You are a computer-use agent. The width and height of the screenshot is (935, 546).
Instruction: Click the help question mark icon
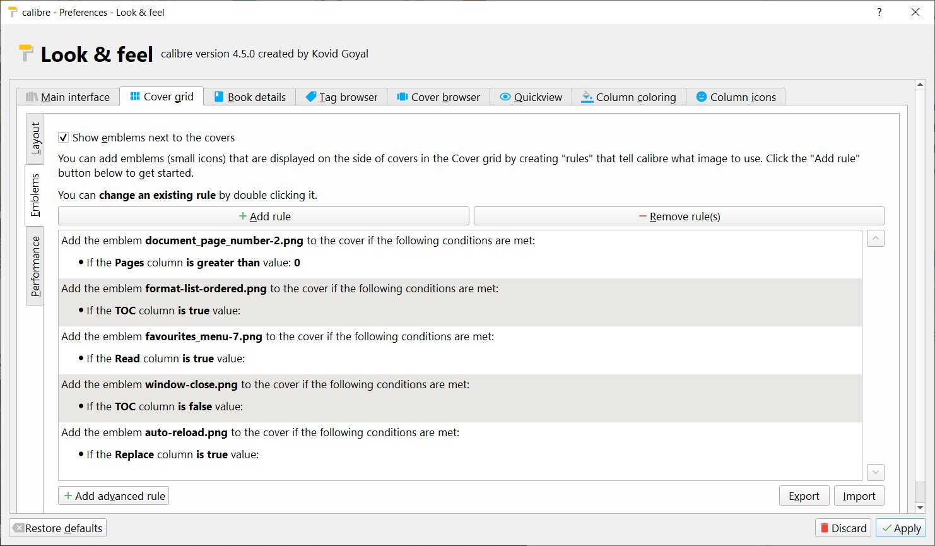[x=879, y=12]
